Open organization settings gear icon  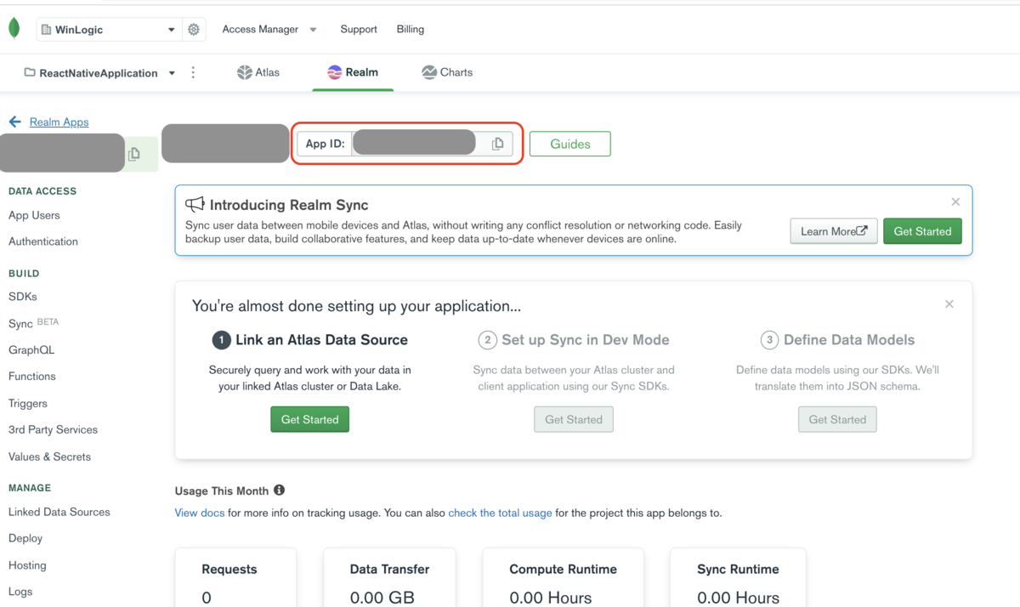(x=194, y=29)
